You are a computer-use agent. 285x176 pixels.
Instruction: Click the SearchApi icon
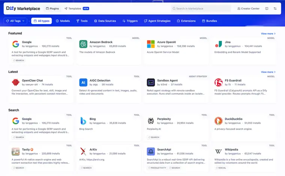click(x=151, y=152)
